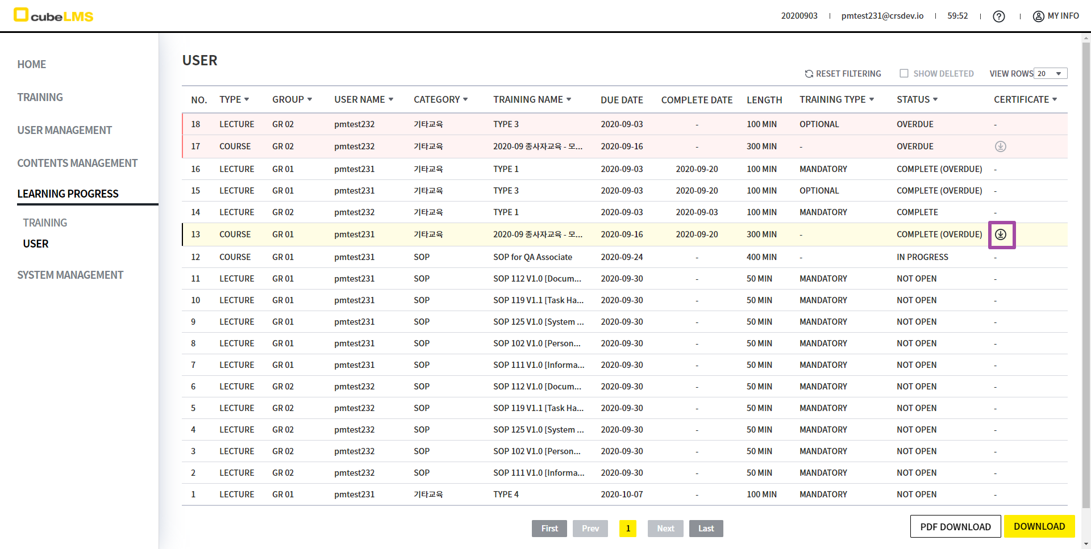
Task: Open the View Rows dropdown
Action: pyautogui.click(x=1050, y=74)
